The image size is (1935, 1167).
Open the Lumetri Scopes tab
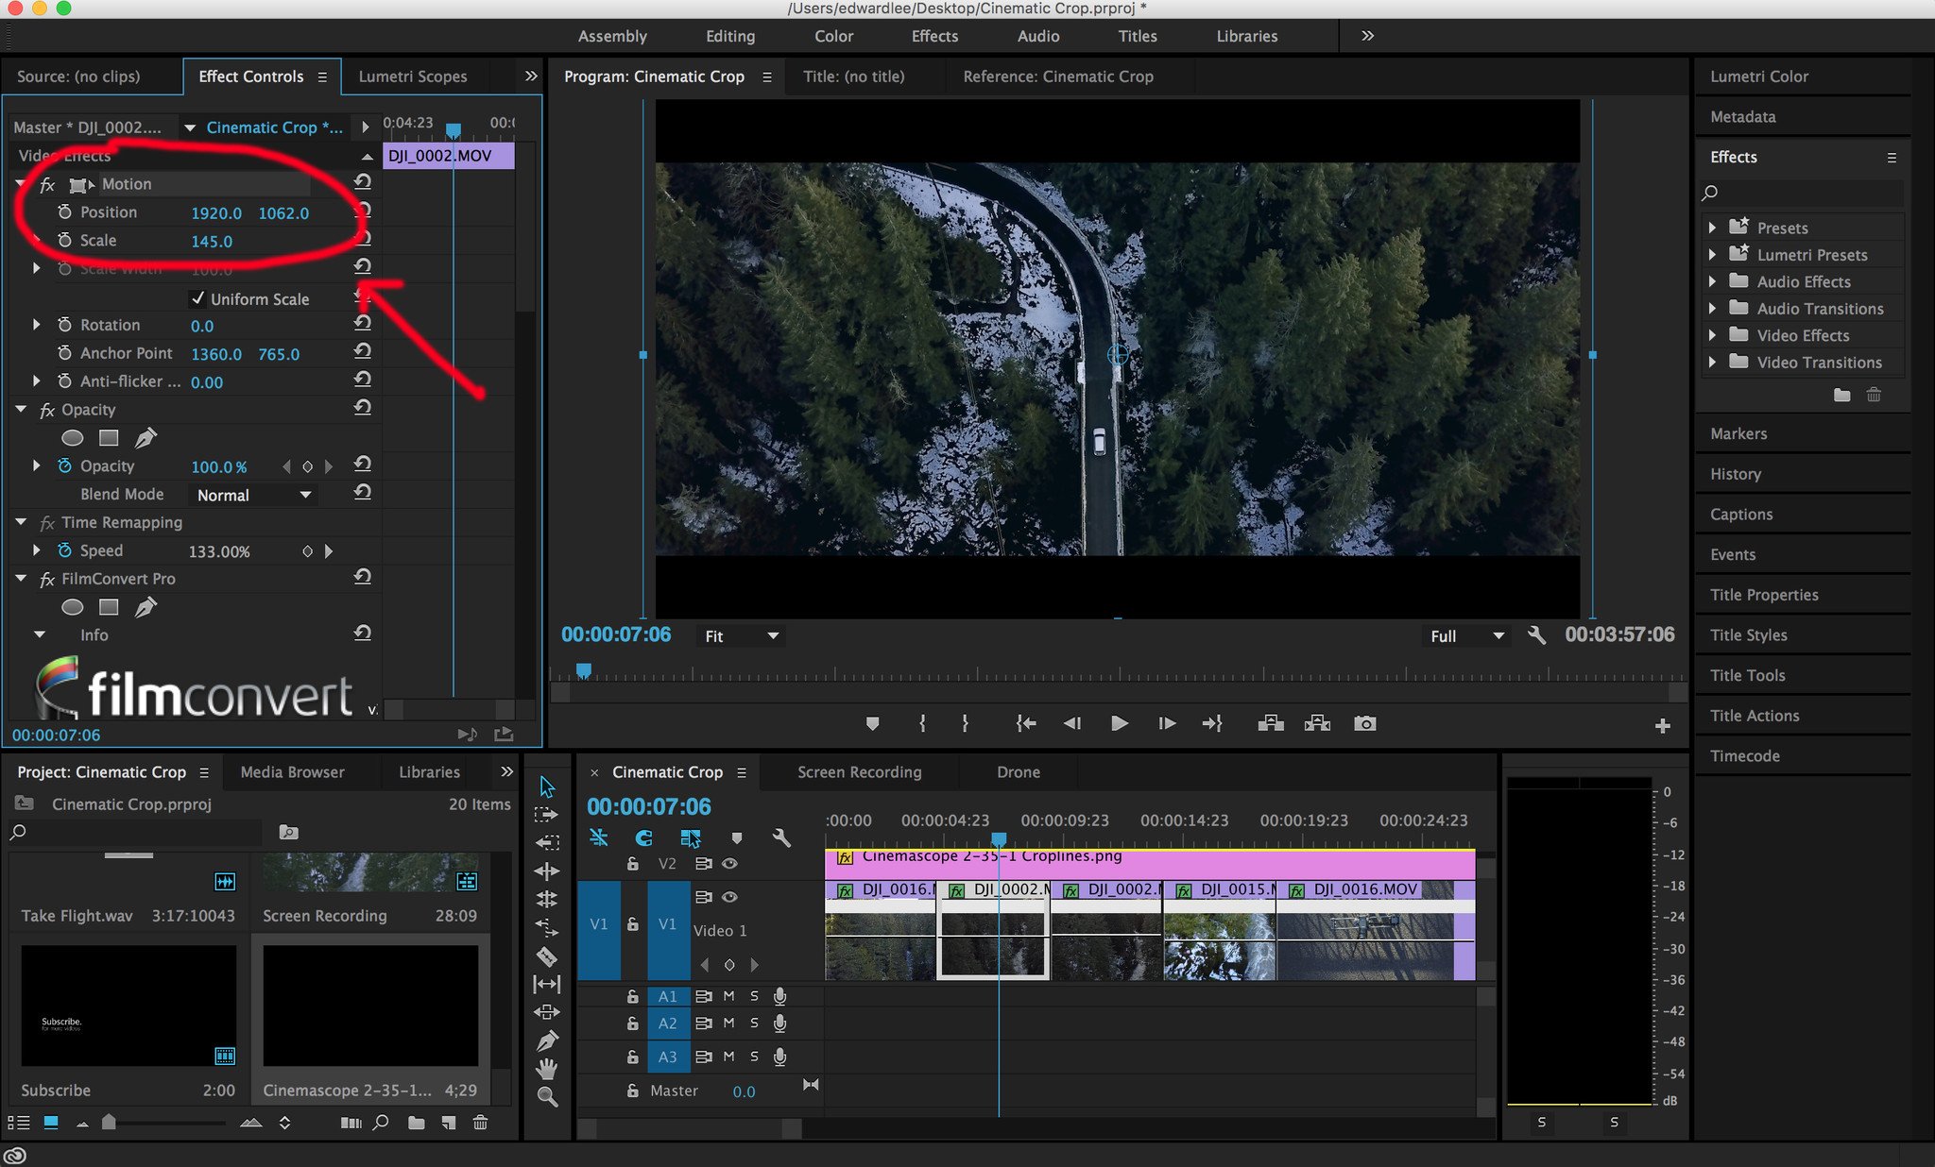[413, 76]
